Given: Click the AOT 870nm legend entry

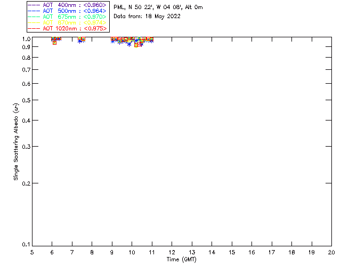Looking at the screenshot, I should 67,22.
